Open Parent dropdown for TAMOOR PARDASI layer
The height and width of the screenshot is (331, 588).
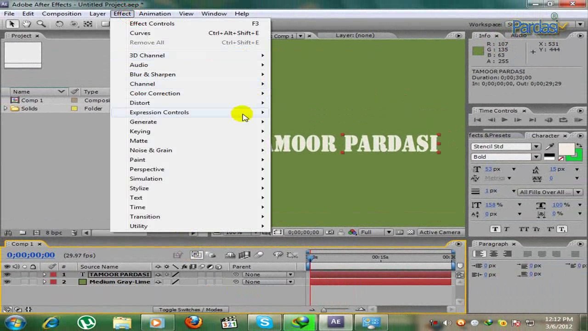click(269, 274)
